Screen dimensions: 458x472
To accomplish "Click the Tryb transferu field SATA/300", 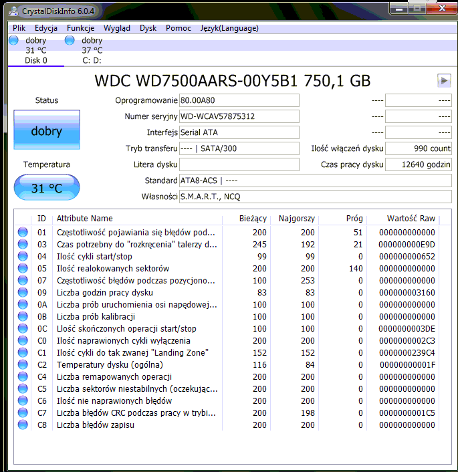I will [239, 148].
